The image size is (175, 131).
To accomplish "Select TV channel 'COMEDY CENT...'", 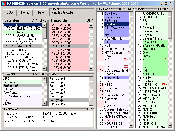I will (113, 49).
